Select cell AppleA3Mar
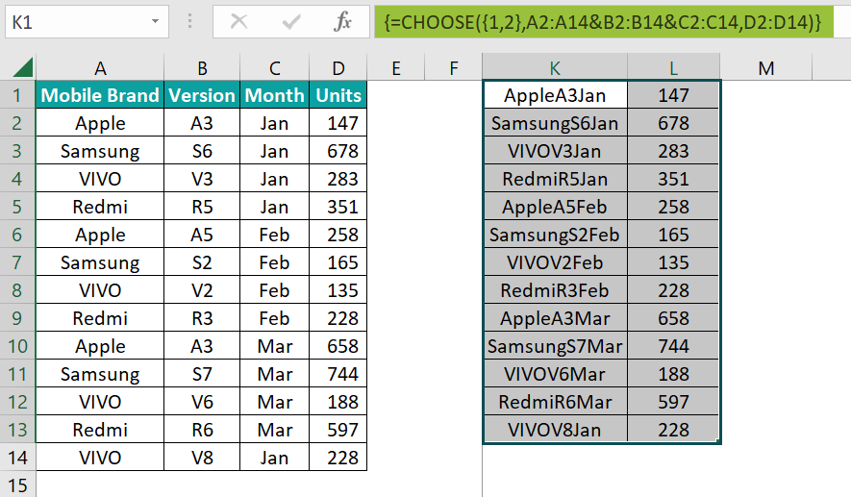Viewport: 851px width, 497px height. click(x=555, y=318)
